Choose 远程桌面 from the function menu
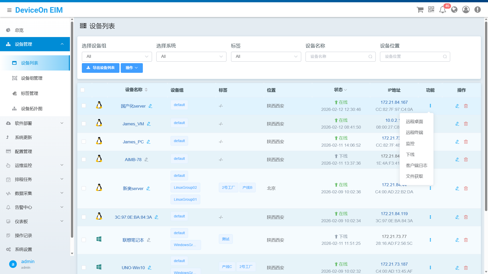The width and height of the screenshot is (488, 274). 414,122
